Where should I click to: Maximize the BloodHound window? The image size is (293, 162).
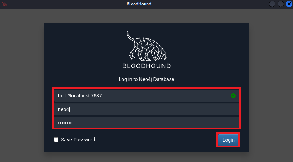280,4
